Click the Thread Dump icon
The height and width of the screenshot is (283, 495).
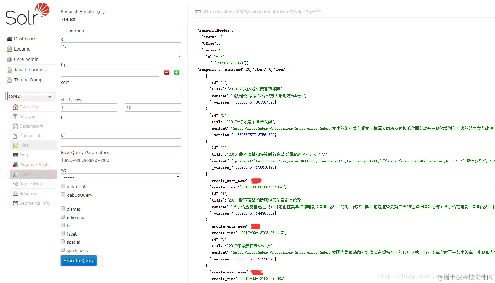click(x=10, y=80)
